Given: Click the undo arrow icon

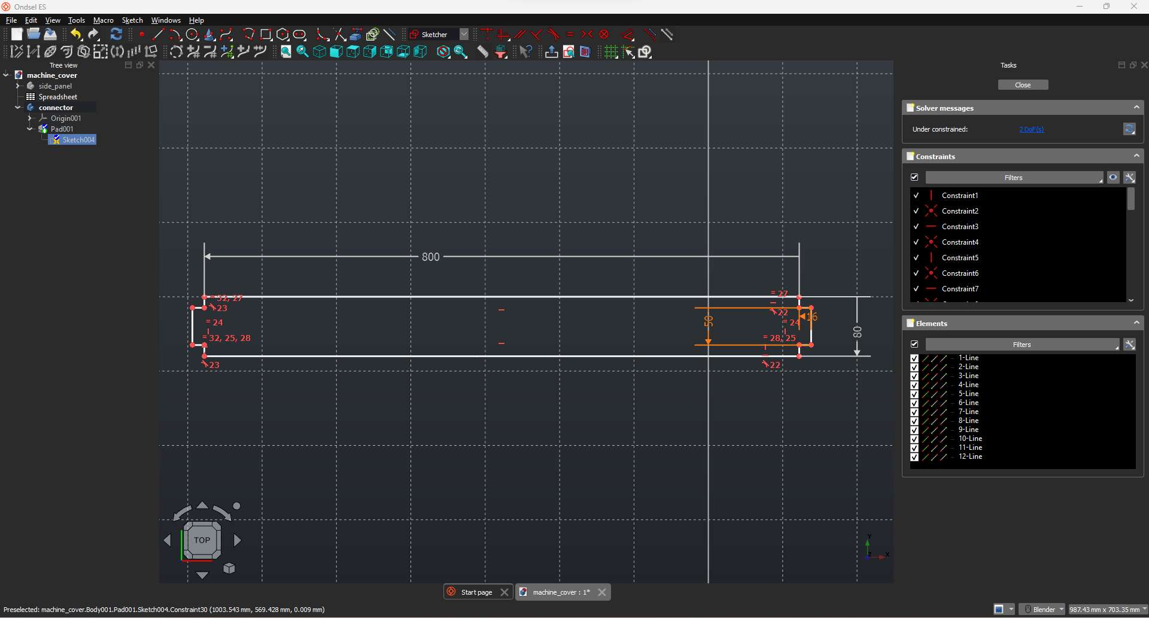Looking at the screenshot, I should point(76,35).
